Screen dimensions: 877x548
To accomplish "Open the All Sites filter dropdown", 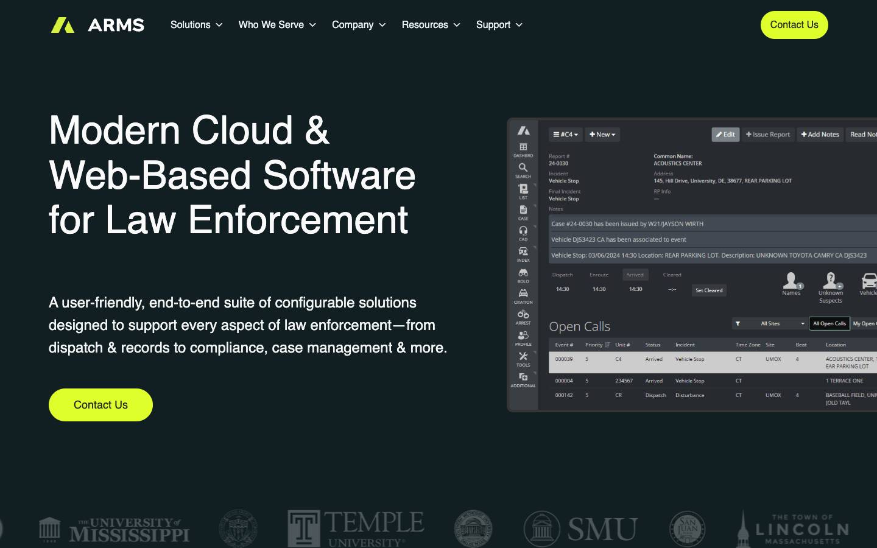I will tap(770, 323).
